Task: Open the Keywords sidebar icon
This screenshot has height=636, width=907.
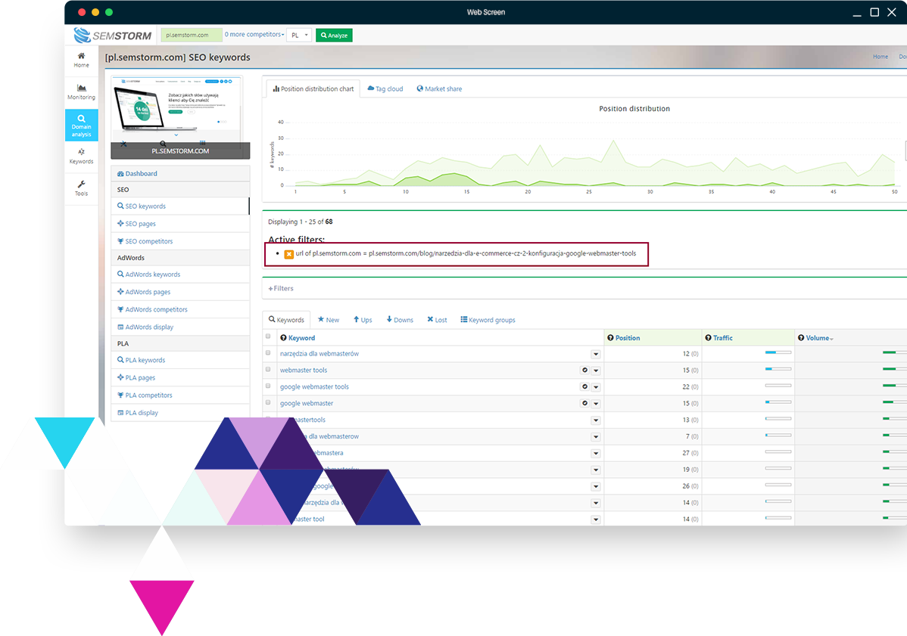Action: tap(81, 156)
